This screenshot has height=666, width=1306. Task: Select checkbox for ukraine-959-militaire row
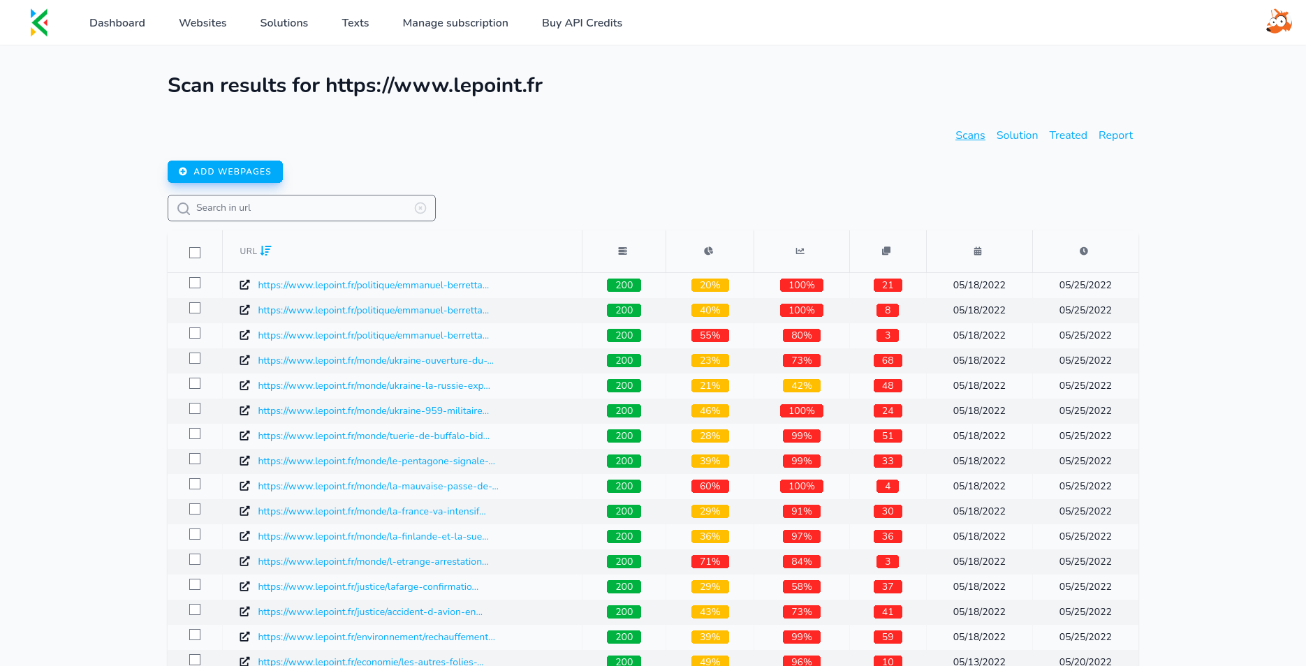pos(195,408)
